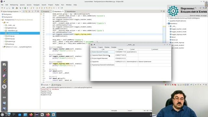The width and height of the screenshot is (208, 117).
Task: Click the blank canvas icon atop annotation toolbar
Action: [x=4, y=65]
